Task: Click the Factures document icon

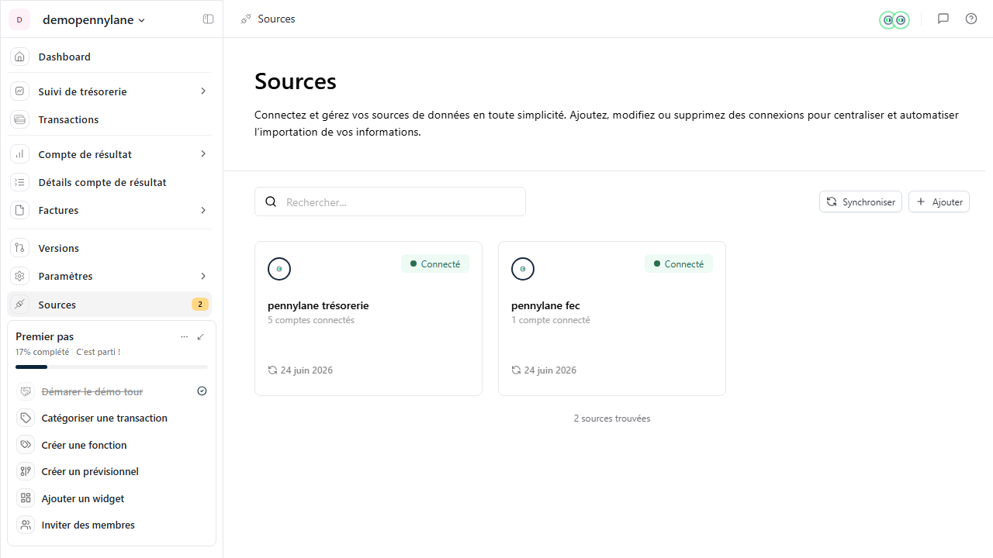Action: point(19,210)
